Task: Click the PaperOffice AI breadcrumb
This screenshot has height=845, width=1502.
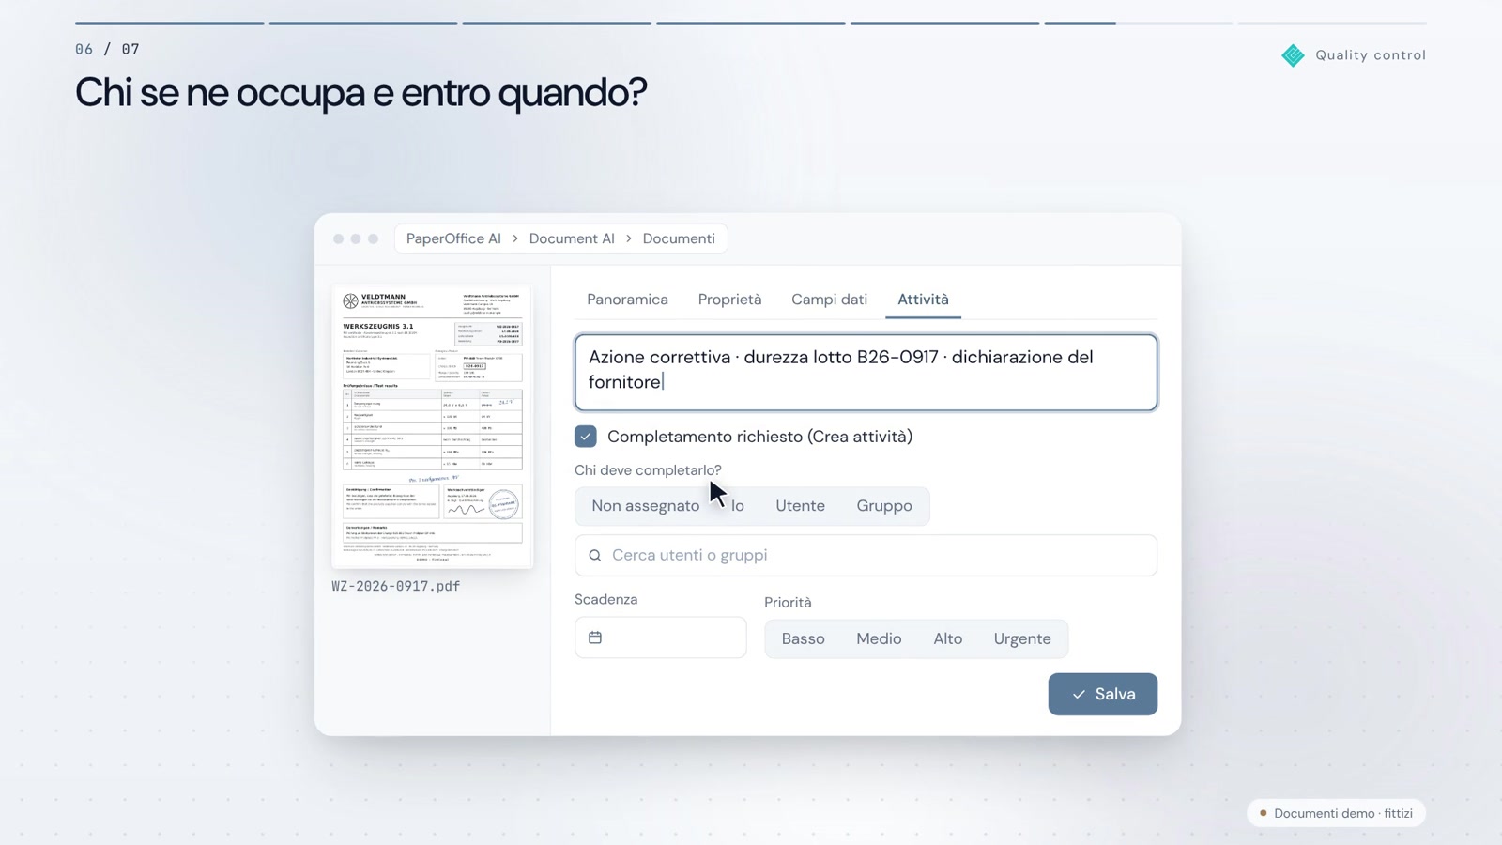Action: tap(453, 238)
